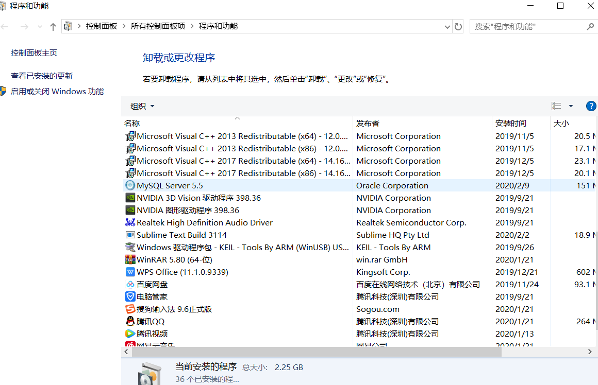Viewport: 598px width, 385px height.
Task: Click the horizontal scrollbar thumb
Action: click(x=317, y=352)
